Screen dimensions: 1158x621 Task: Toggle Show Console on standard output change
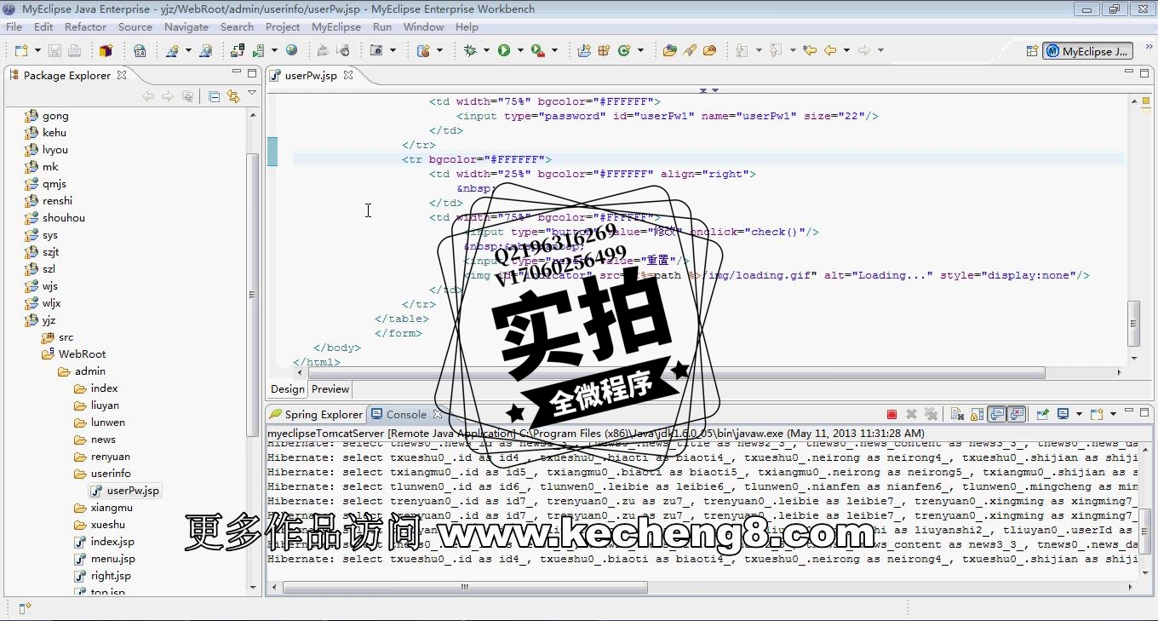(996, 414)
